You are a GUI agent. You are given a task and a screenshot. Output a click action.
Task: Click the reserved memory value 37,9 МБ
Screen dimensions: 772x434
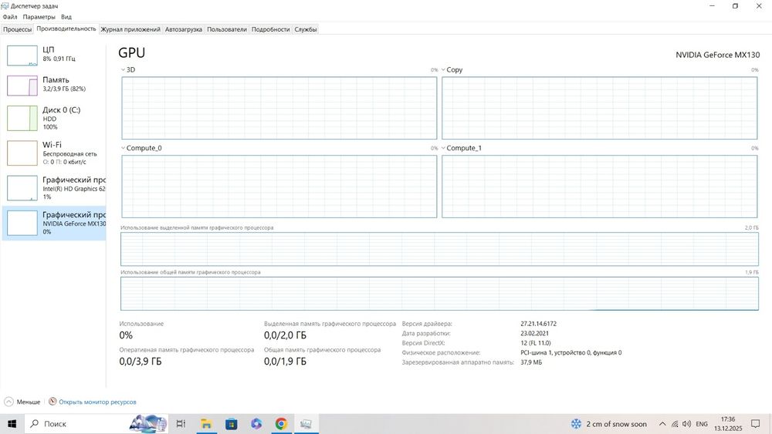[x=531, y=362]
